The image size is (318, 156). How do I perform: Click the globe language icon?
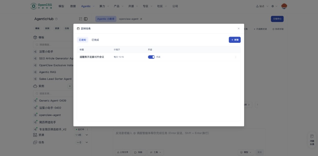(273, 6)
